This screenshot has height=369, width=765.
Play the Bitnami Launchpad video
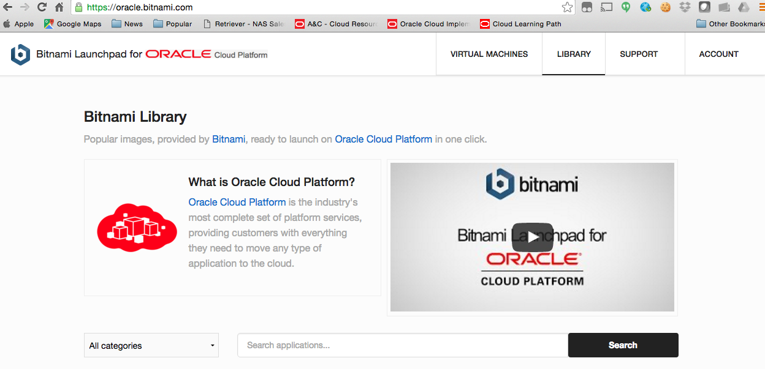(x=532, y=237)
